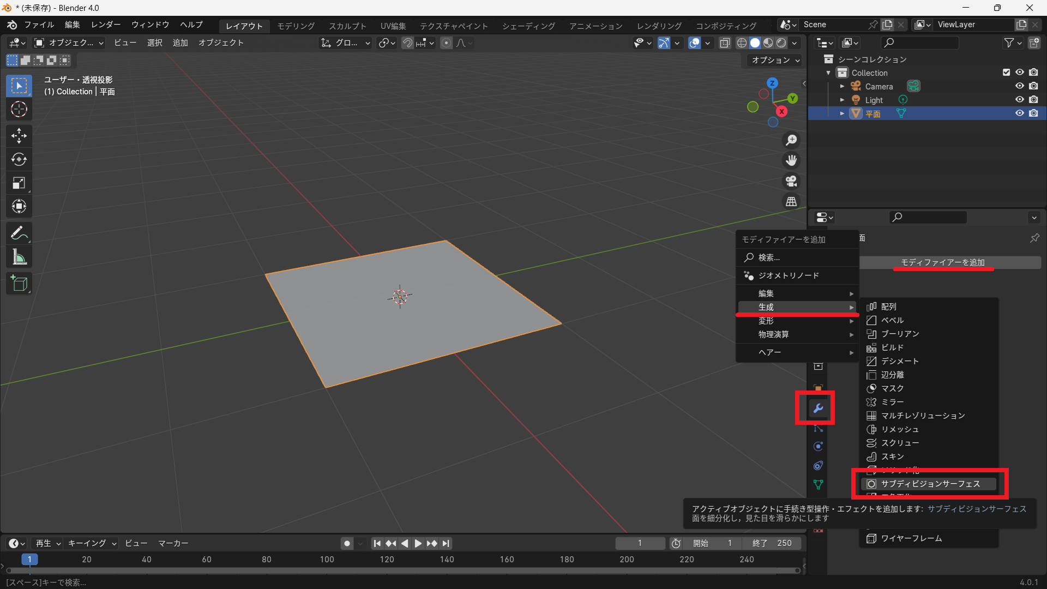Hide the Light object's eye icon
Image resolution: width=1047 pixels, height=589 pixels.
pos(1019,100)
